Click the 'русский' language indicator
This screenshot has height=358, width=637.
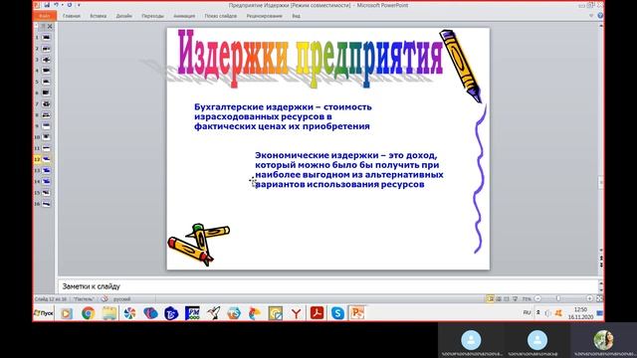pyautogui.click(x=121, y=299)
